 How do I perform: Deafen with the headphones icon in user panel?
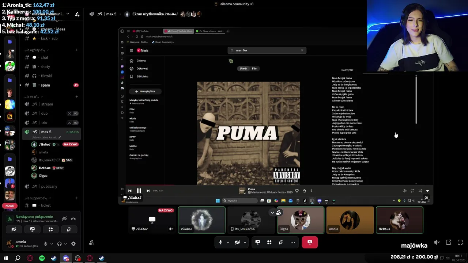(x=59, y=244)
